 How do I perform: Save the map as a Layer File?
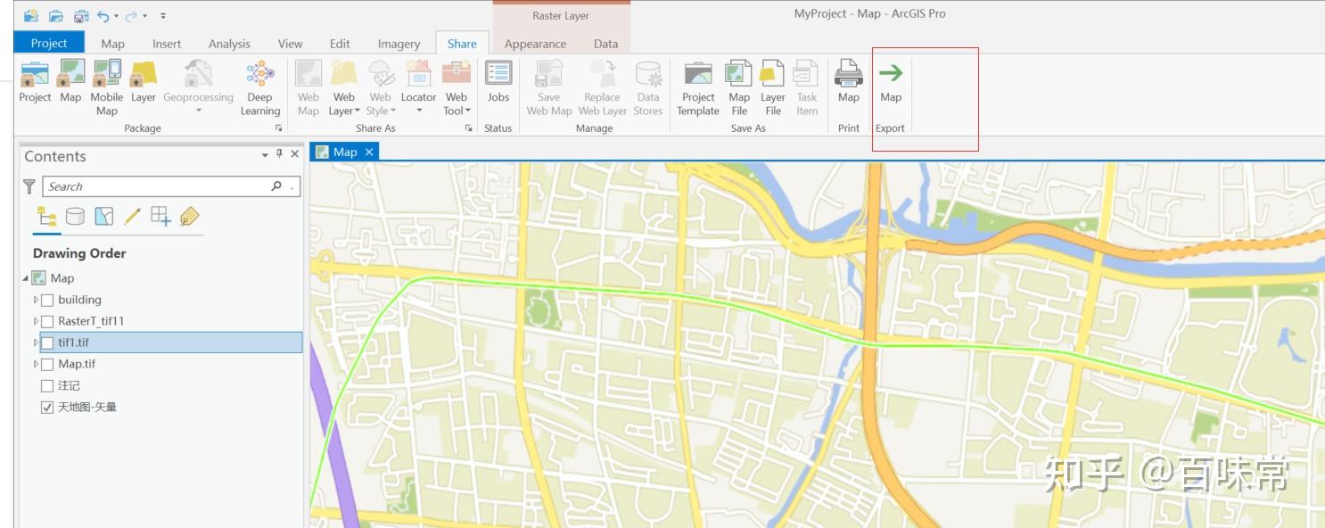pyautogui.click(x=772, y=85)
